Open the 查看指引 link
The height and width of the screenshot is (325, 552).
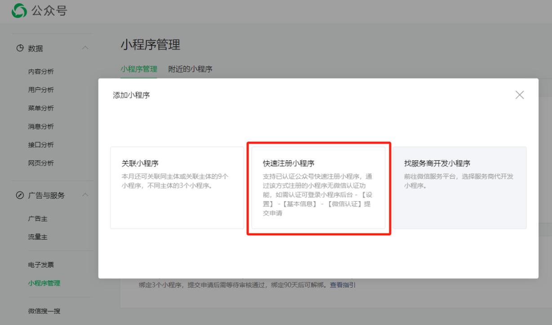point(343,285)
